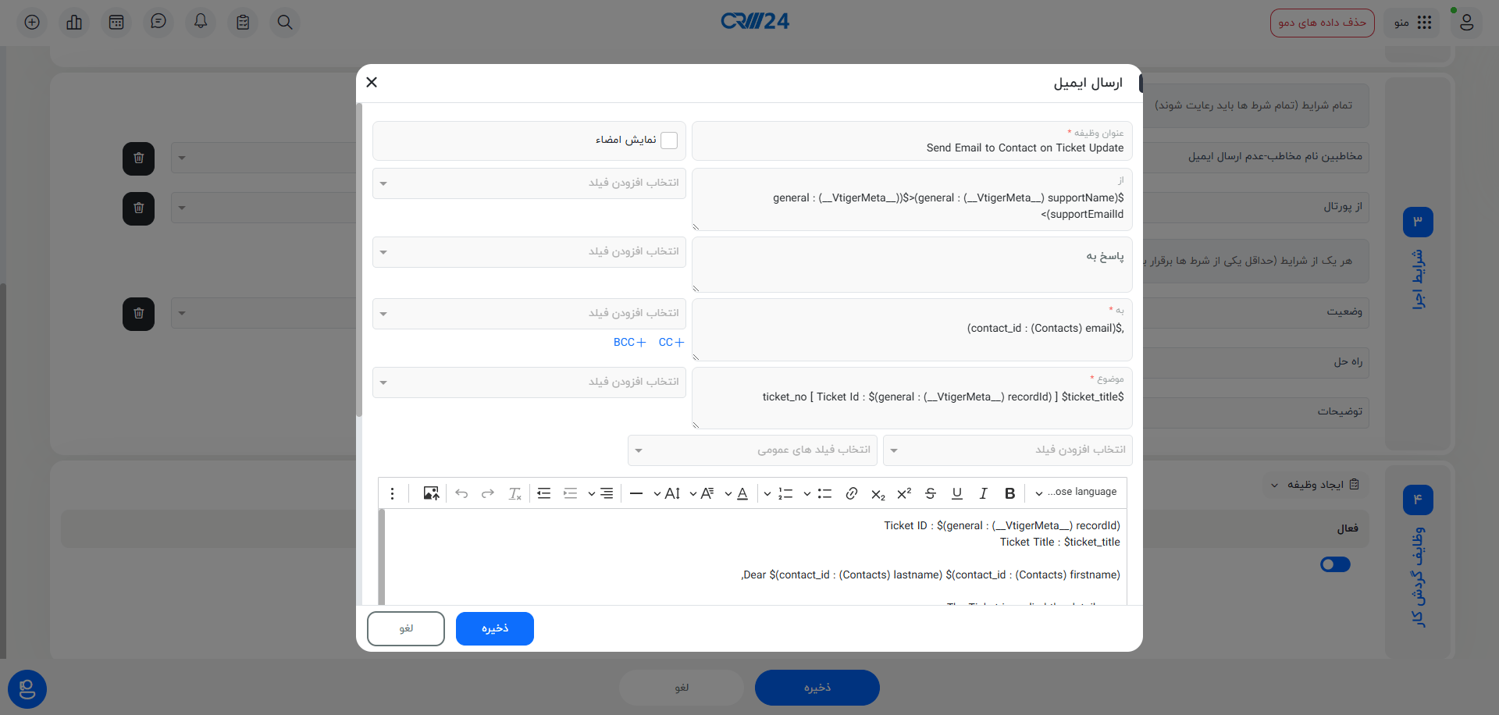The height and width of the screenshot is (715, 1499).
Task: Apply strikethrough formatting
Action: (x=930, y=493)
